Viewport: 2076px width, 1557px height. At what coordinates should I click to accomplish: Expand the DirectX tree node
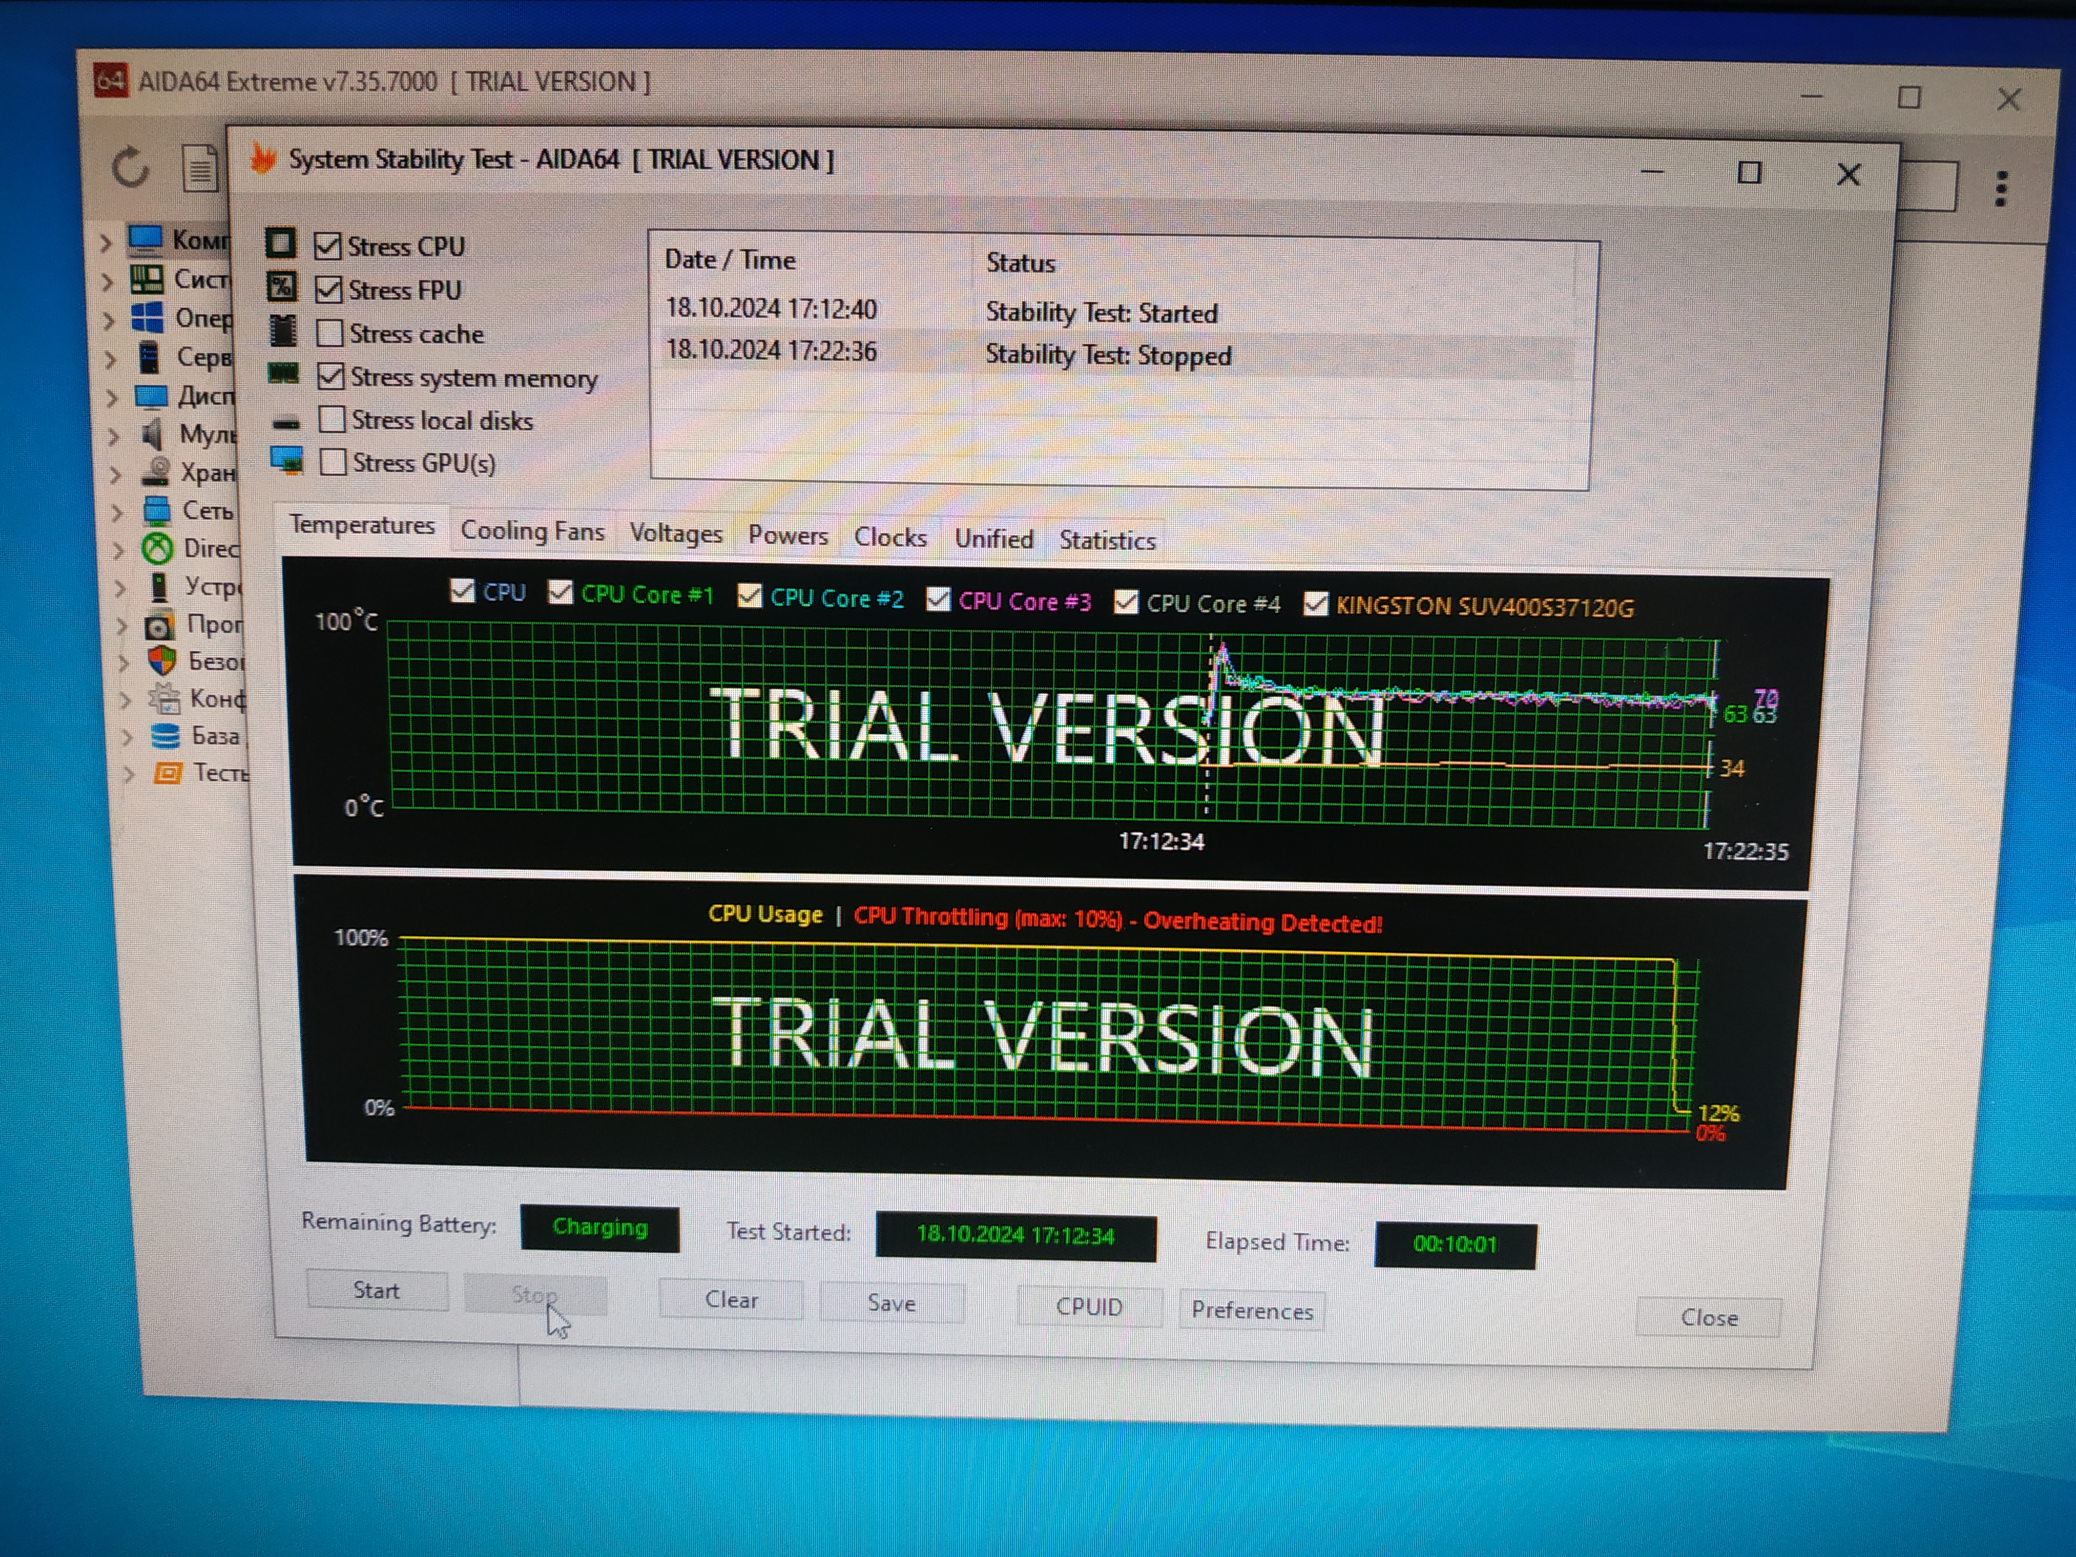pos(119,550)
